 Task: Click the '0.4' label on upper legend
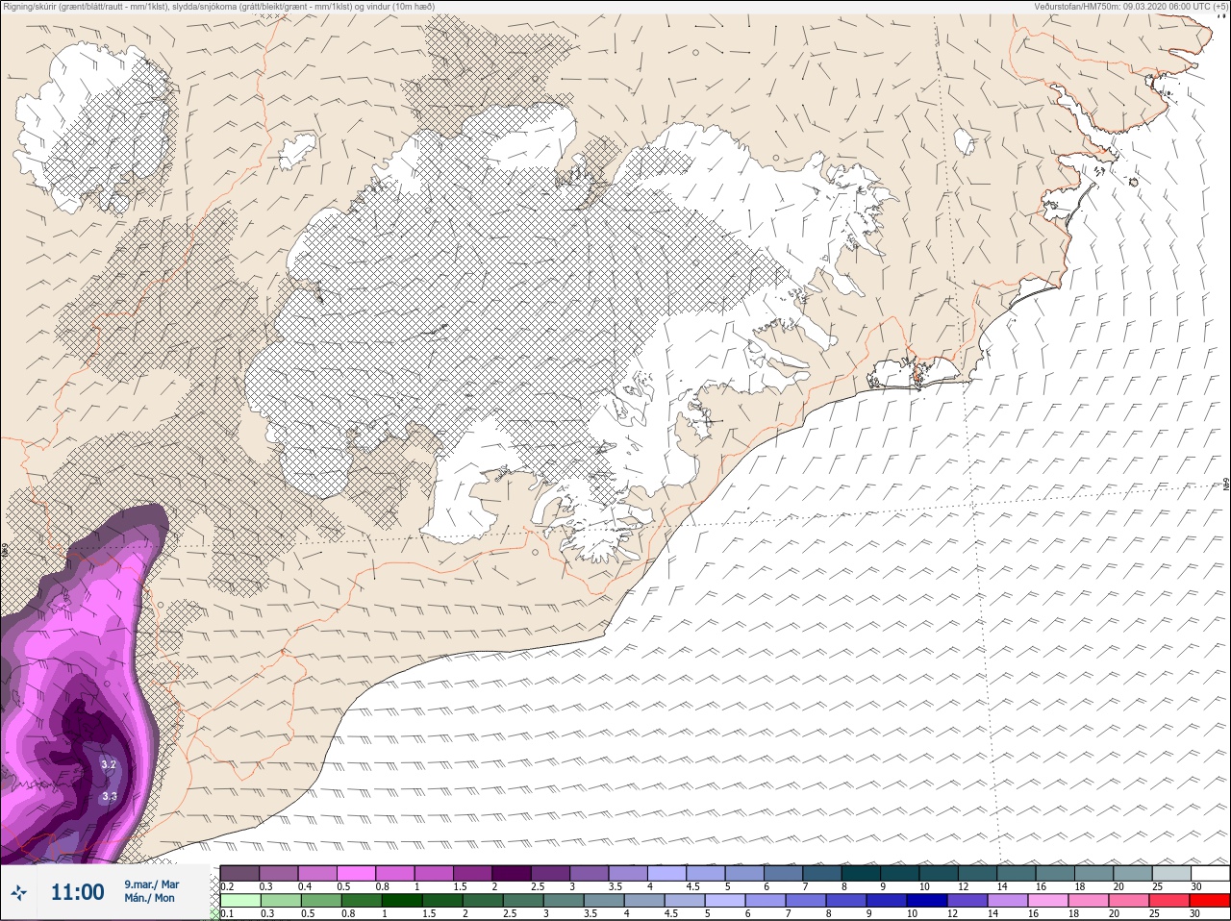[305, 886]
